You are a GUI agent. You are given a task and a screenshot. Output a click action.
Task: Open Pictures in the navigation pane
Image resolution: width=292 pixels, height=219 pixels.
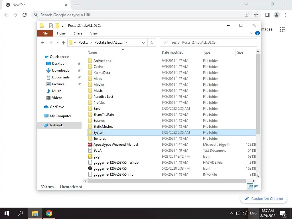(x=58, y=84)
